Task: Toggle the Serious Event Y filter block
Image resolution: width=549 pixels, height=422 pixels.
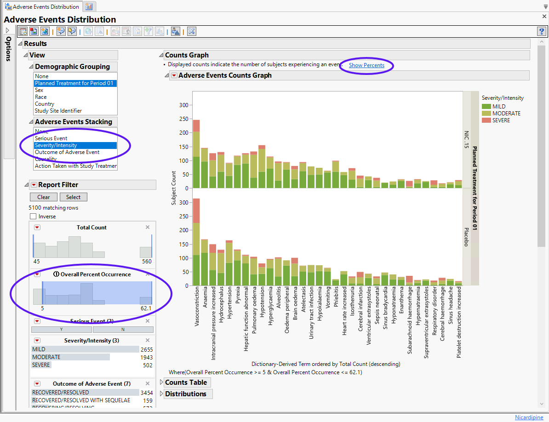Action: pos(62,330)
